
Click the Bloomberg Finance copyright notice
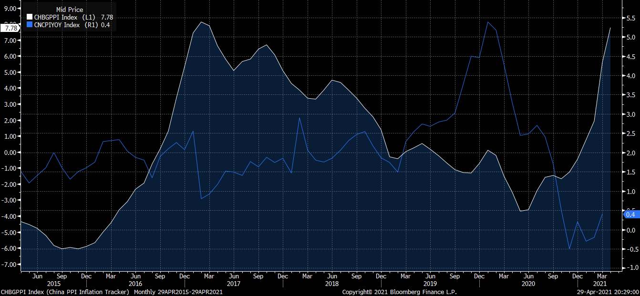point(399,292)
